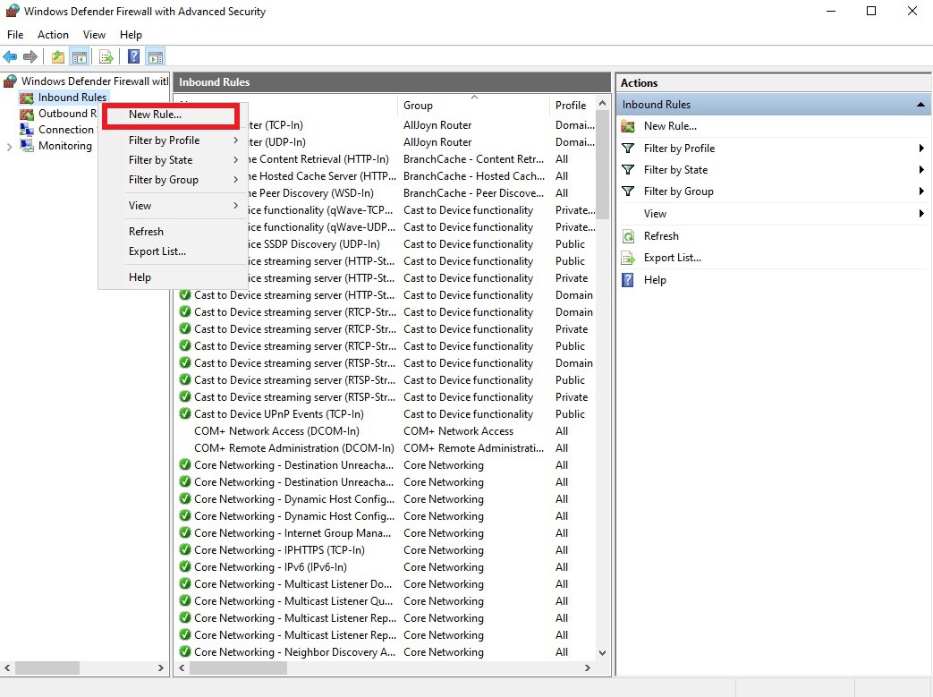Click the Refresh icon in Actions pane
933x697 pixels.
(x=628, y=236)
